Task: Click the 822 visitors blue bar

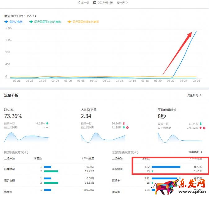Action: [166, 167]
